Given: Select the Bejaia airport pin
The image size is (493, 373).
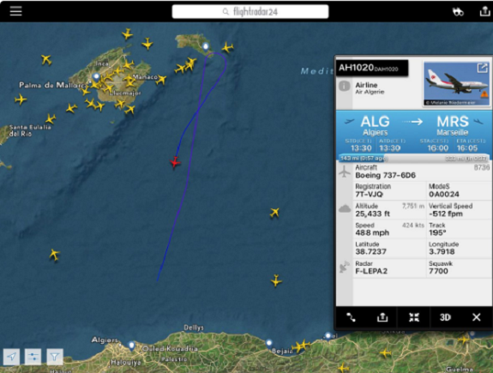Looking at the screenshot, I should (x=269, y=343).
